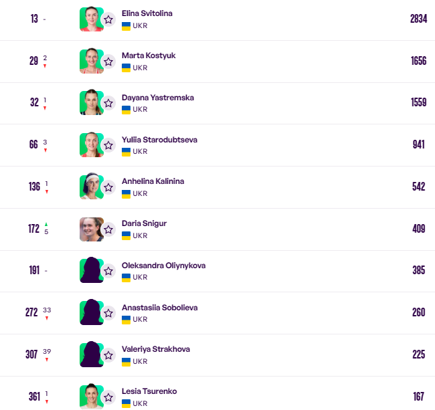Image resolution: width=435 pixels, height=410 pixels.
Task: Mark Anhelina Kalinina with the star icon
Action: (108, 187)
